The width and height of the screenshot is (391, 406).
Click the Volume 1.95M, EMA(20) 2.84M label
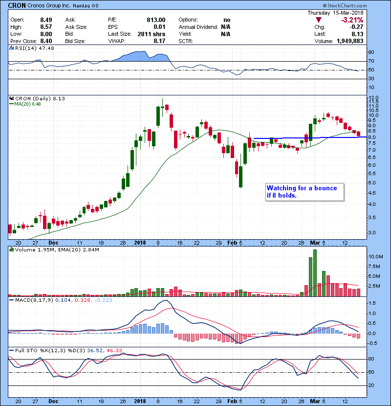[x=57, y=249]
